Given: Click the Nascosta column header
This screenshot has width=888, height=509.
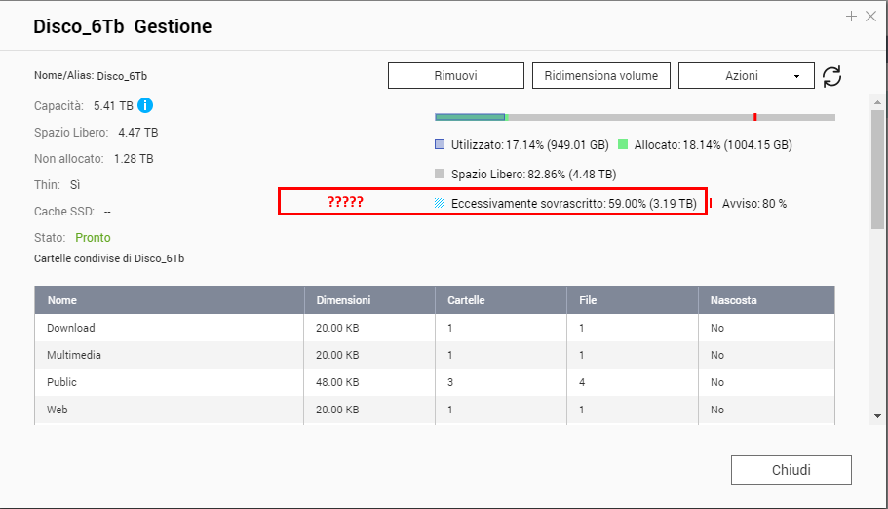Looking at the screenshot, I should [x=733, y=300].
